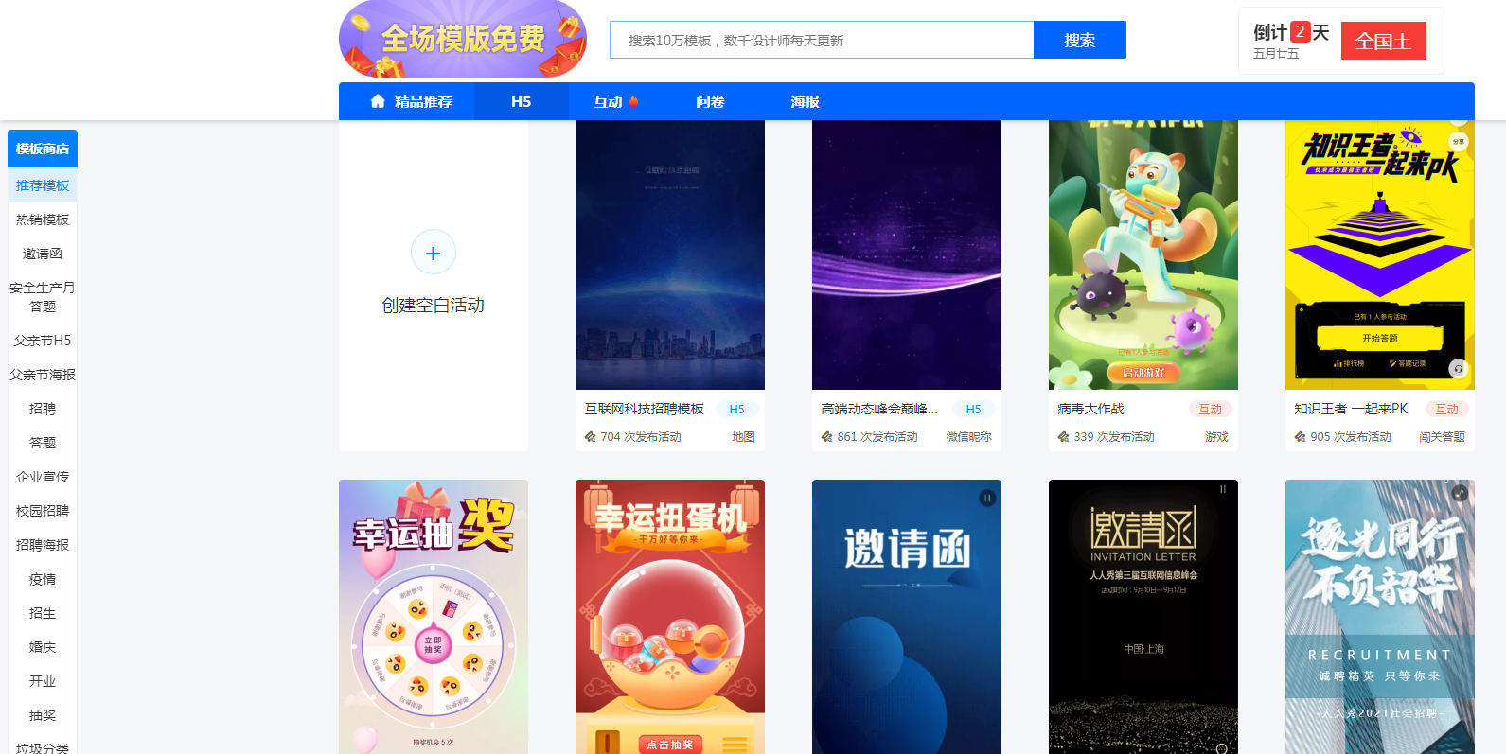The image size is (1506, 754).
Task: Click the plus icon to create blank activity
Action: click(x=433, y=254)
